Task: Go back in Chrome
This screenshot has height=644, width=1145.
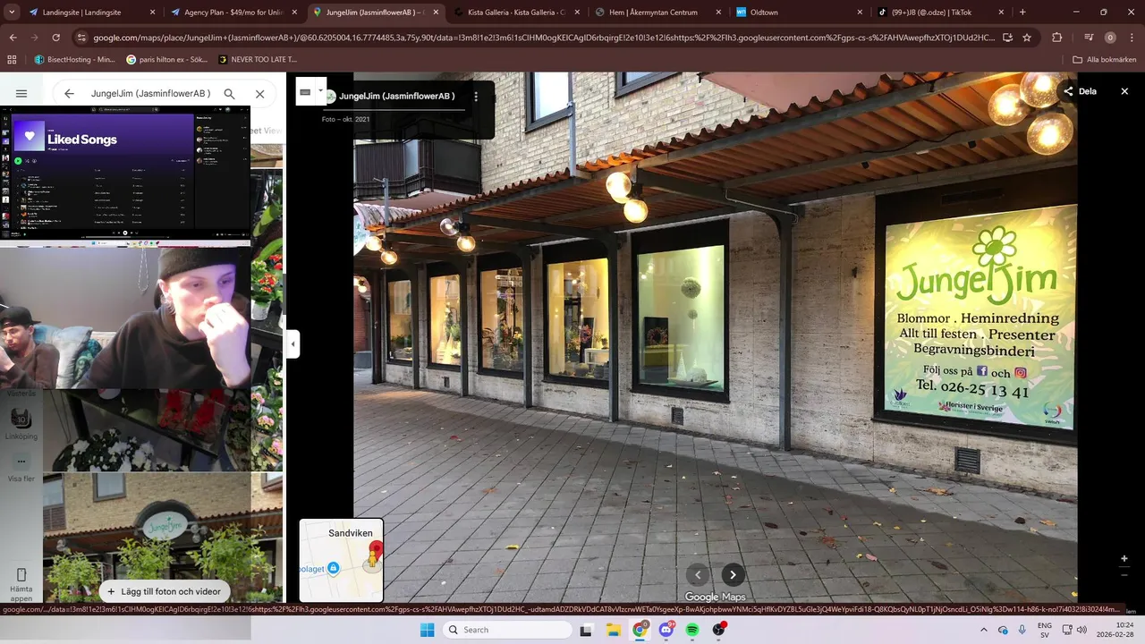Action: [x=13, y=38]
